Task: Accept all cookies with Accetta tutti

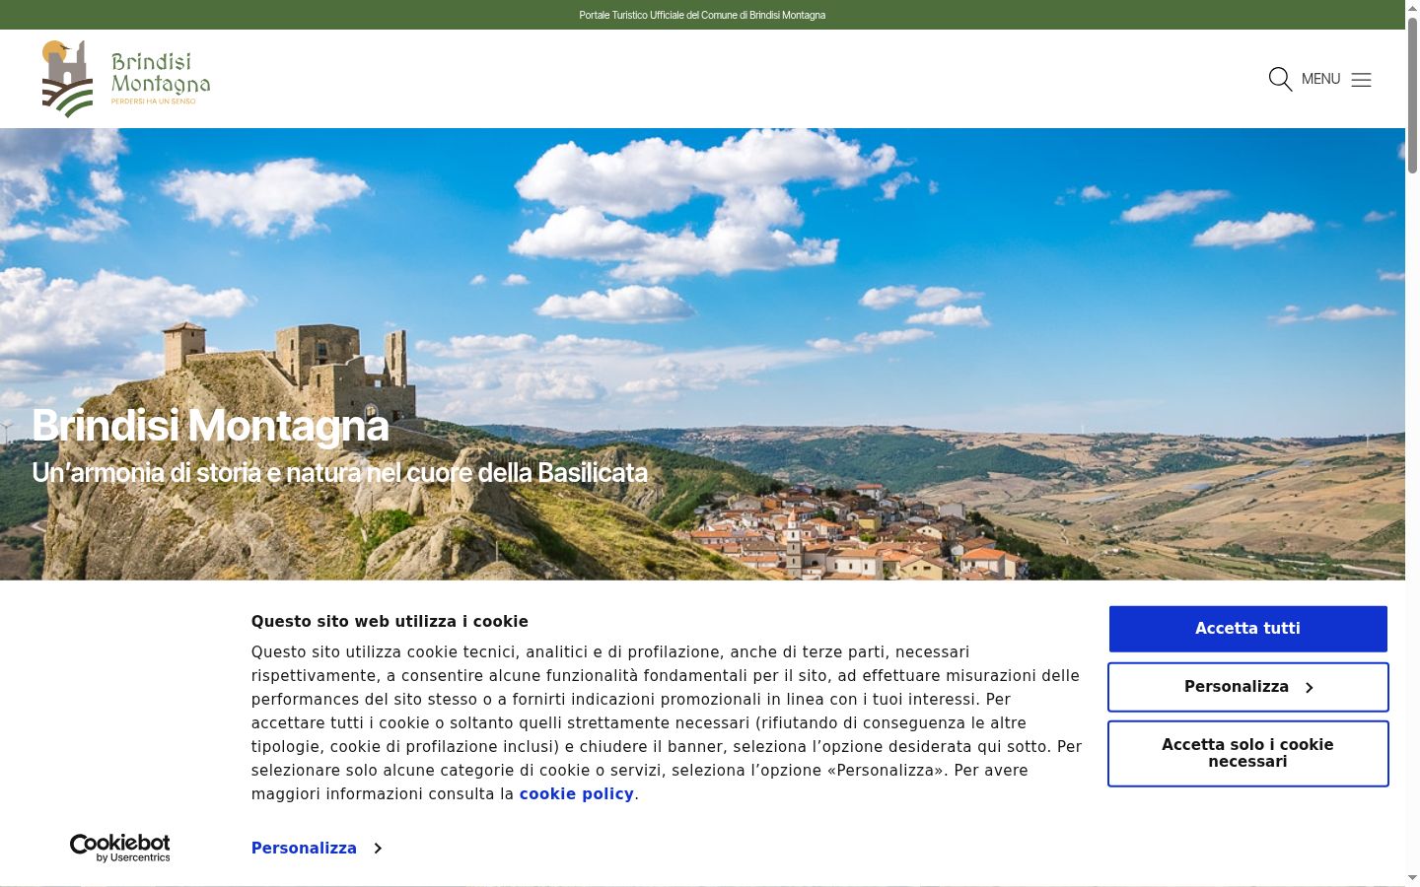Action: [x=1247, y=629]
